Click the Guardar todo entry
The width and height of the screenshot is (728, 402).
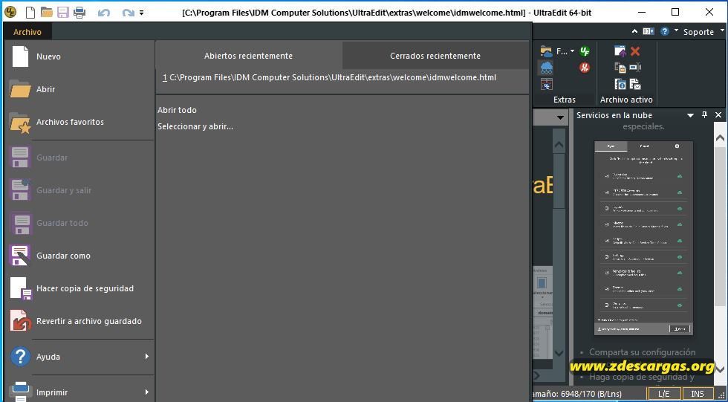click(x=79, y=223)
